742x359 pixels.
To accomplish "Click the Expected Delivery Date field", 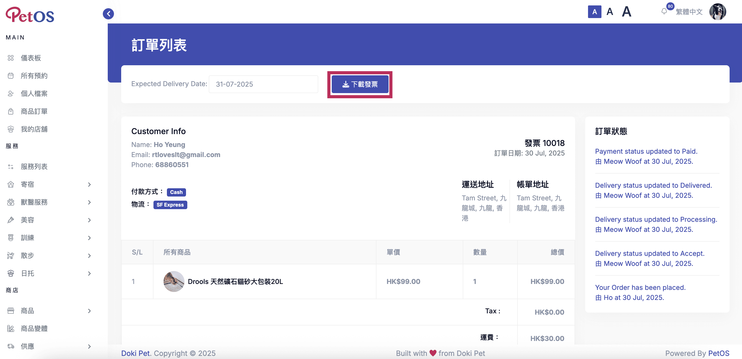I will pos(263,84).
